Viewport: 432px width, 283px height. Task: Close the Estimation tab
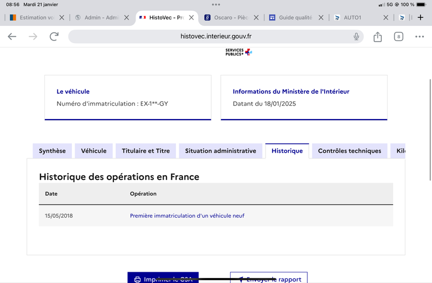coord(62,18)
